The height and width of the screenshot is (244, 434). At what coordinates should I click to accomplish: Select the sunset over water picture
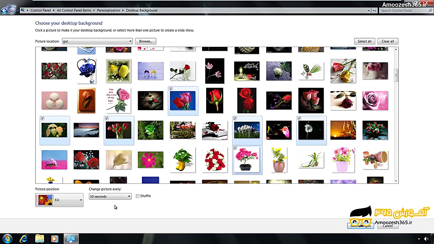pyautogui.click(x=86, y=130)
